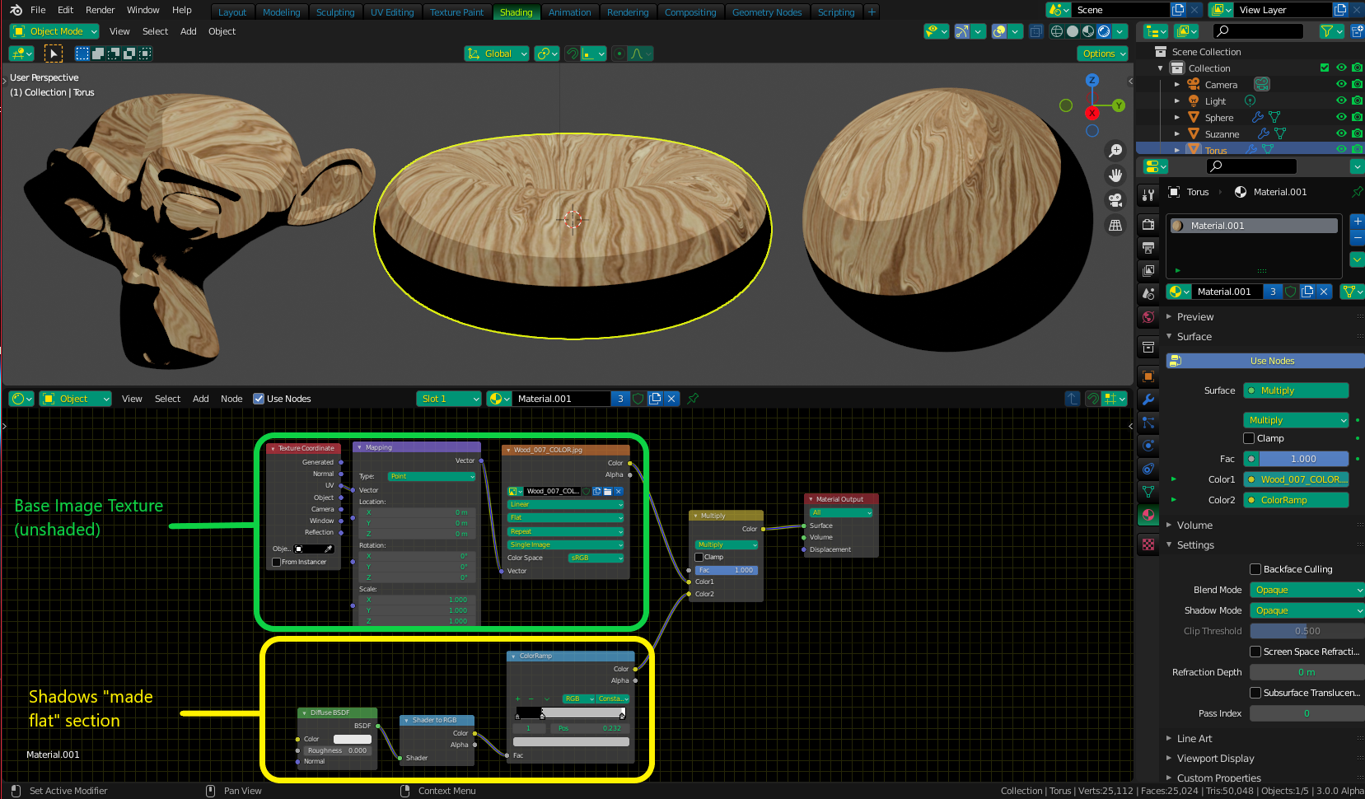Switch to the UV Editing workspace tab
The height and width of the screenshot is (799, 1365).
coord(392,12)
